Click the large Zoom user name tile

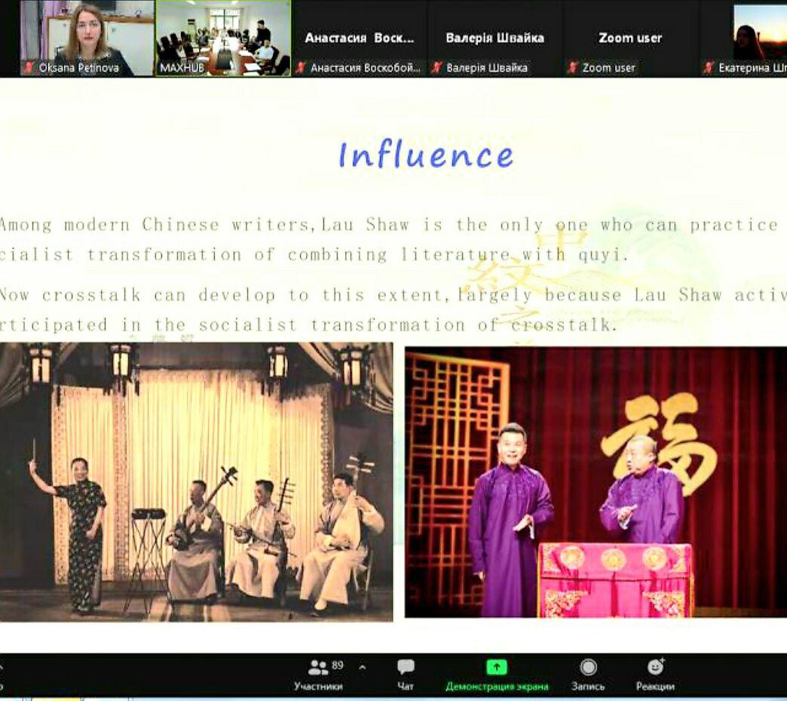coord(630,37)
